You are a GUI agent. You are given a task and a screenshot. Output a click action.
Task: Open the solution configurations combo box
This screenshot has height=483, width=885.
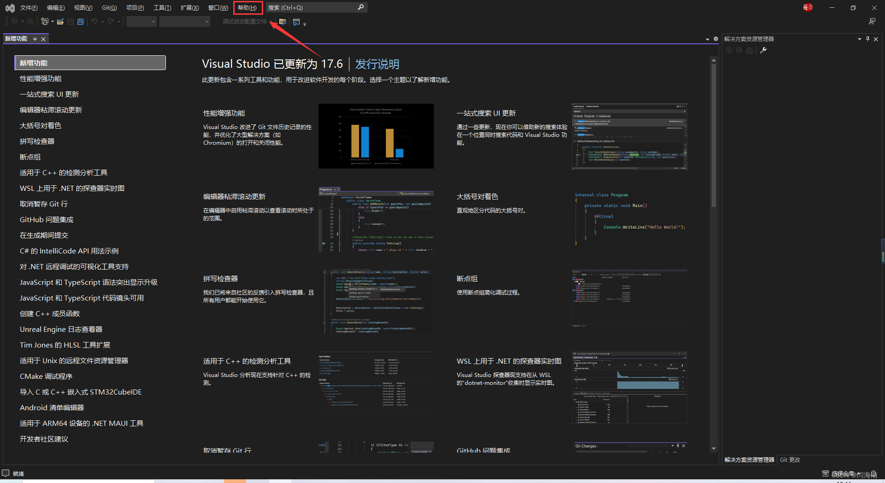click(x=142, y=22)
